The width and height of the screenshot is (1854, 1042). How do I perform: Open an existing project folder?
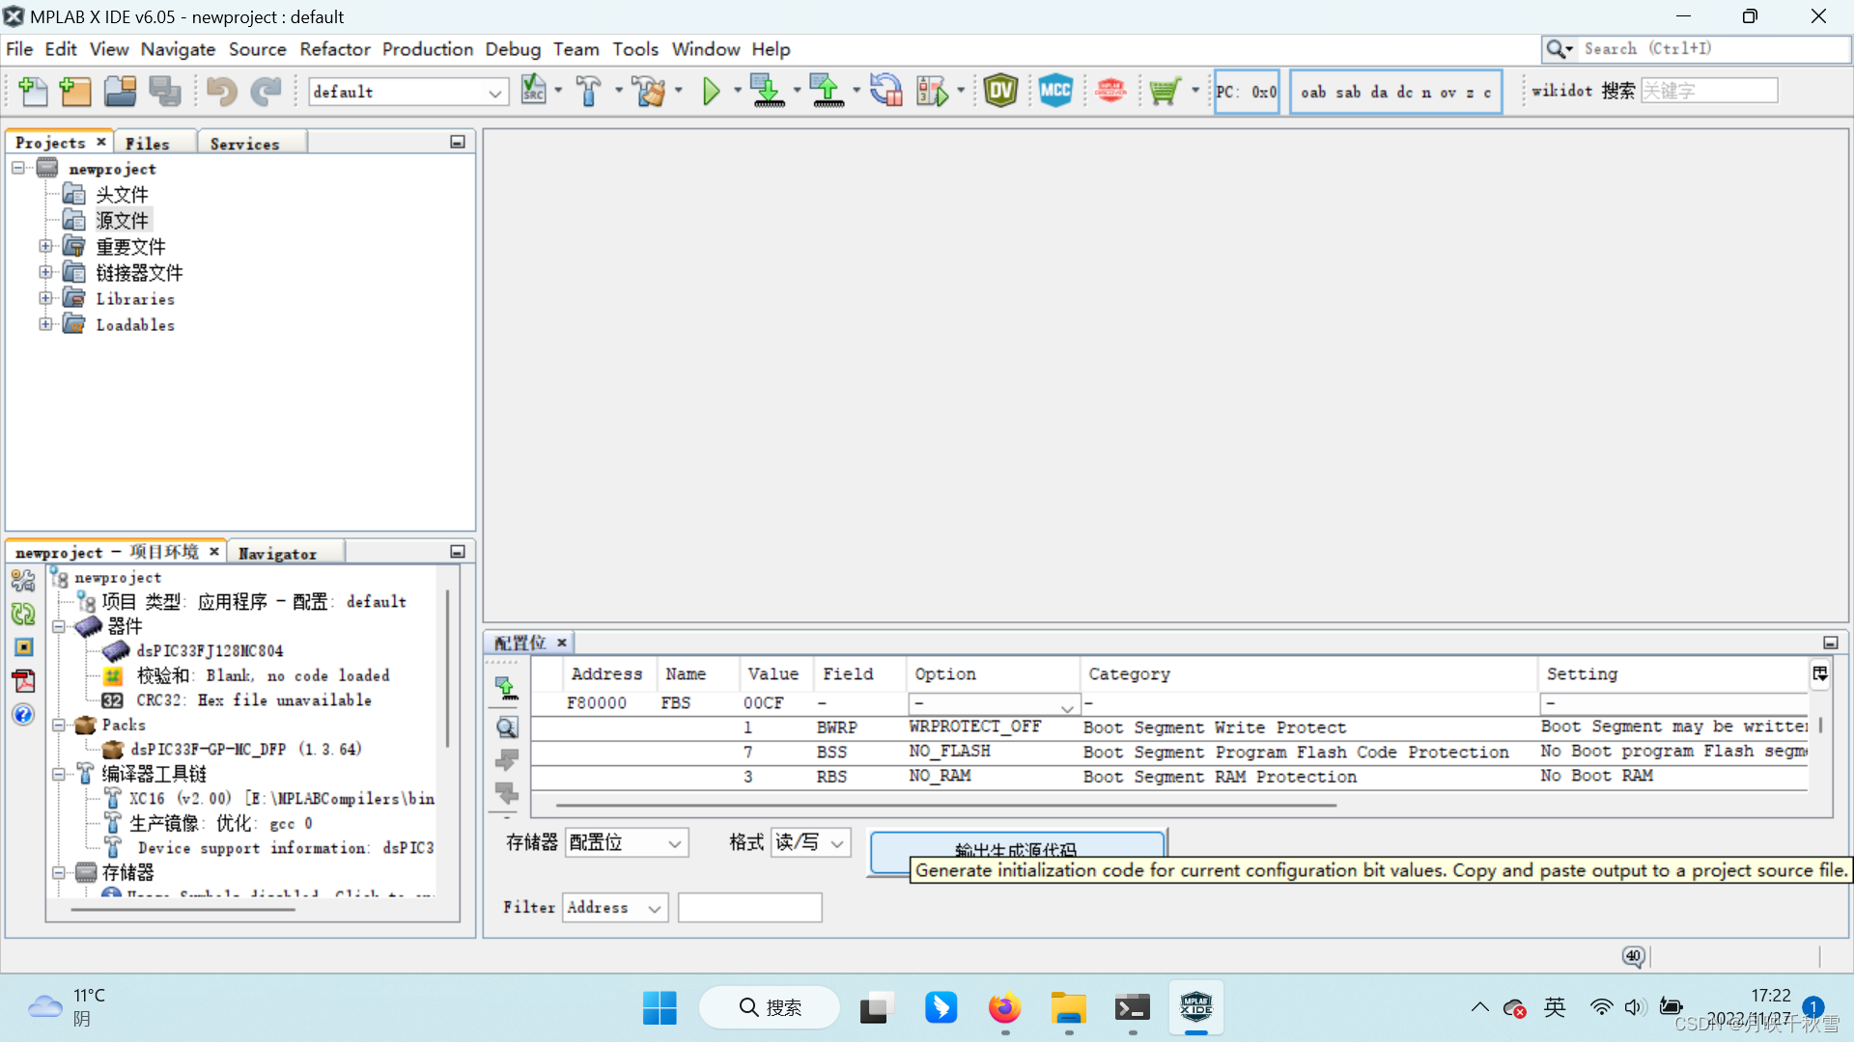point(120,91)
